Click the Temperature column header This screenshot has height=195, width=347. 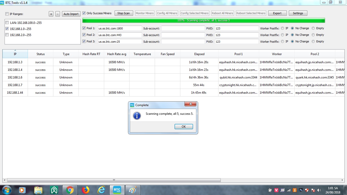pos(142,54)
